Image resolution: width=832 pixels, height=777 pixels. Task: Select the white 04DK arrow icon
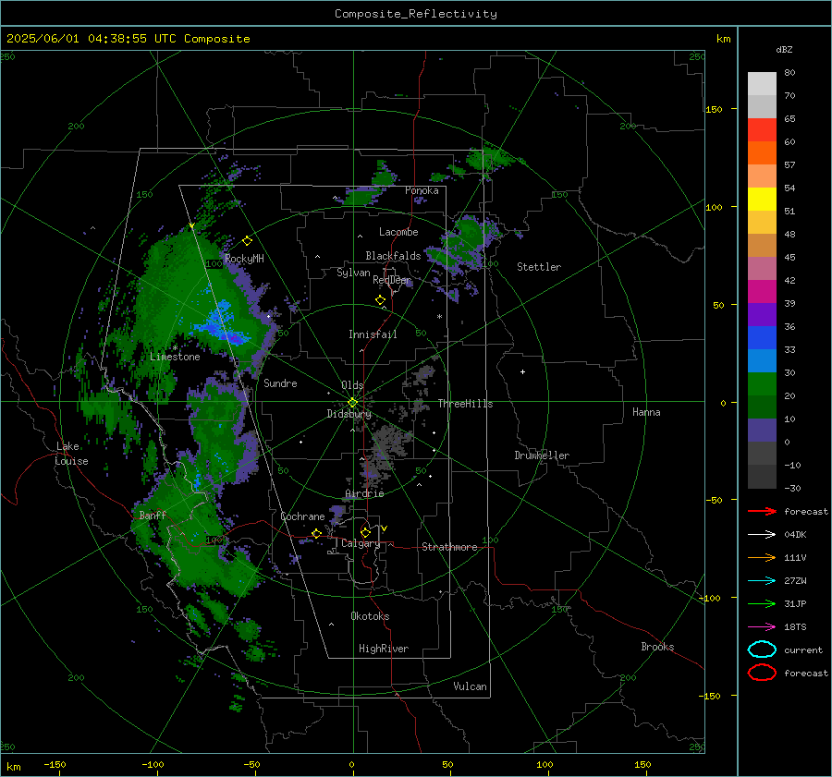point(762,534)
